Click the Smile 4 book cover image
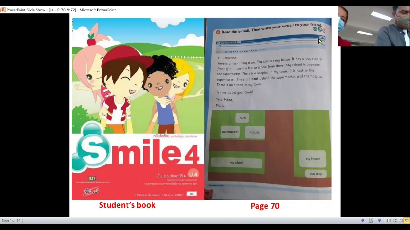This screenshot has width=410, height=230. click(138, 109)
